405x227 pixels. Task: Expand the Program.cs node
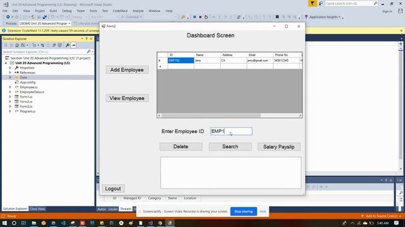tap(10, 111)
